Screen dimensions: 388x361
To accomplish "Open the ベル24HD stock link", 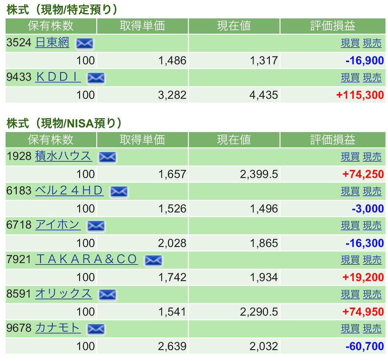I will (69, 190).
